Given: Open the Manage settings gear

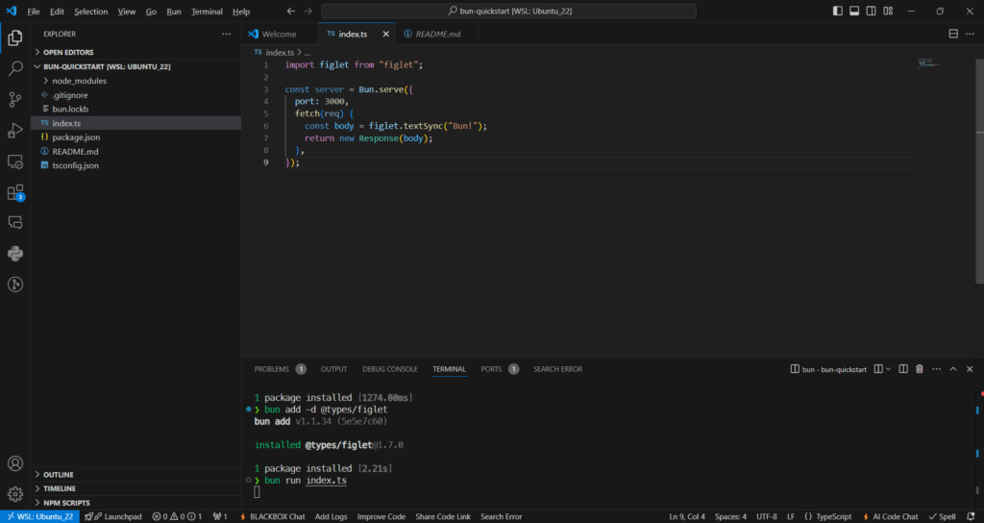Looking at the screenshot, I should [x=15, y=494].
